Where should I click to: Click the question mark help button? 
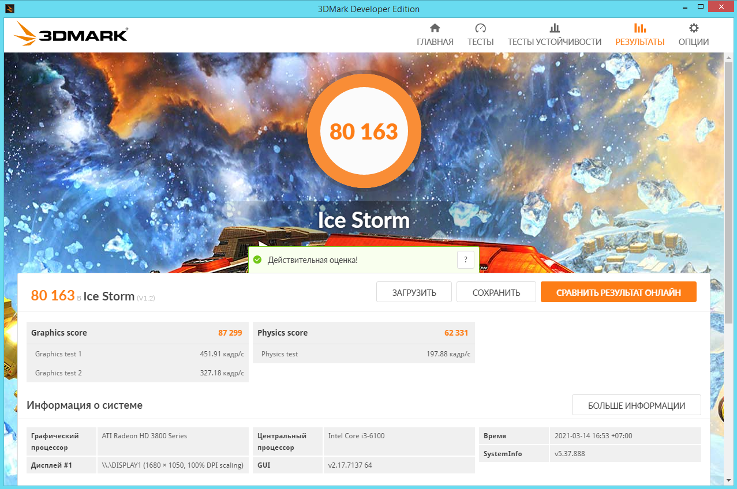pos(466,259)
